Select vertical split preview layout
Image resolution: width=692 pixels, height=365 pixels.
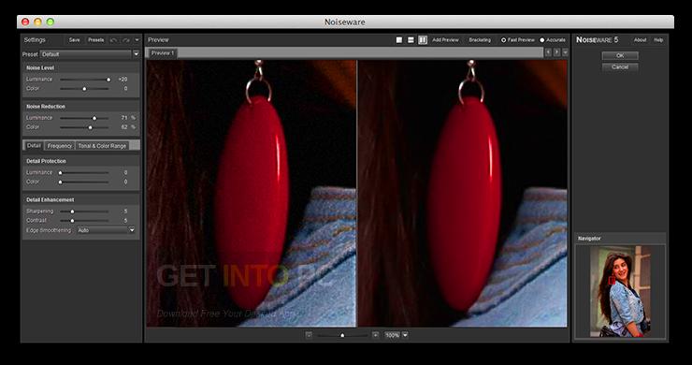coord(423,39)
